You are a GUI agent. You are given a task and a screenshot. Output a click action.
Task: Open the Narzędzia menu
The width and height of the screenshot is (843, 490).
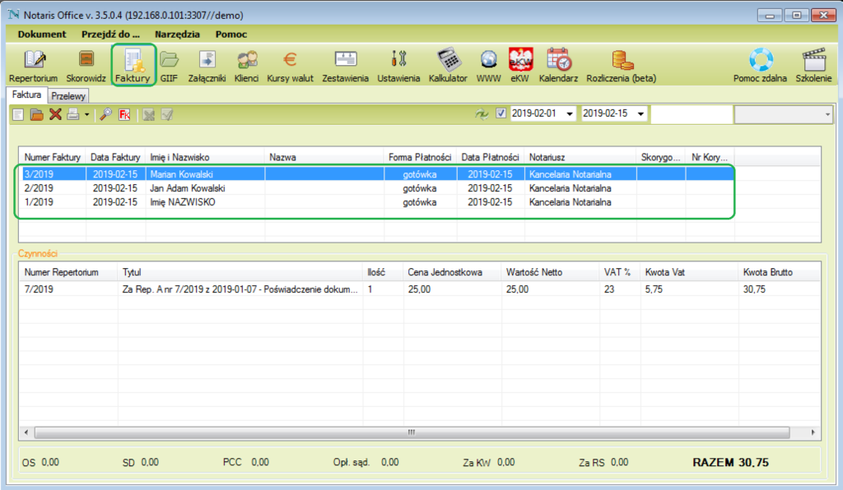[x=178, y=35]
